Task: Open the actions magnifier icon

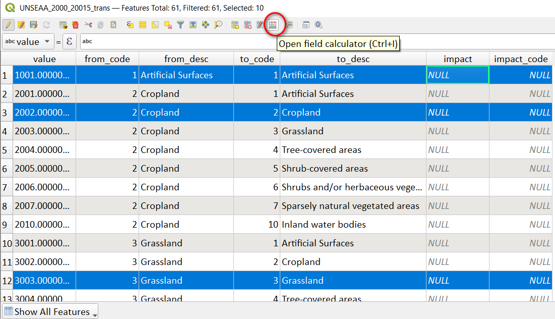Action: pos(319,25)
